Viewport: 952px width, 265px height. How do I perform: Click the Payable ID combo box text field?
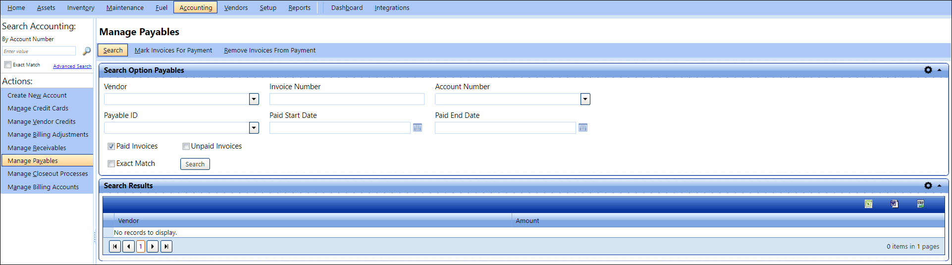pyautogui.click(x=176, y=128)
